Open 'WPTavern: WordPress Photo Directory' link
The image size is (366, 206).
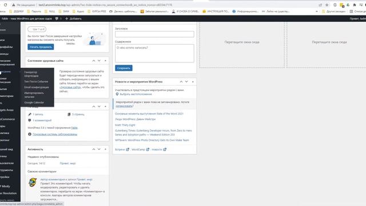point(152,140)
